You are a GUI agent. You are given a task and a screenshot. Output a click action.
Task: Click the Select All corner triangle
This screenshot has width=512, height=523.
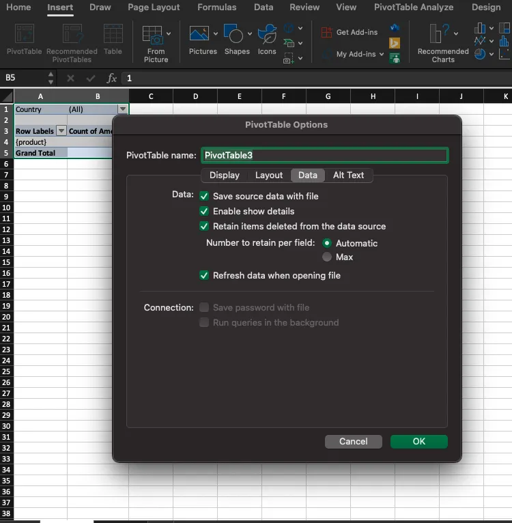point(7,96)
